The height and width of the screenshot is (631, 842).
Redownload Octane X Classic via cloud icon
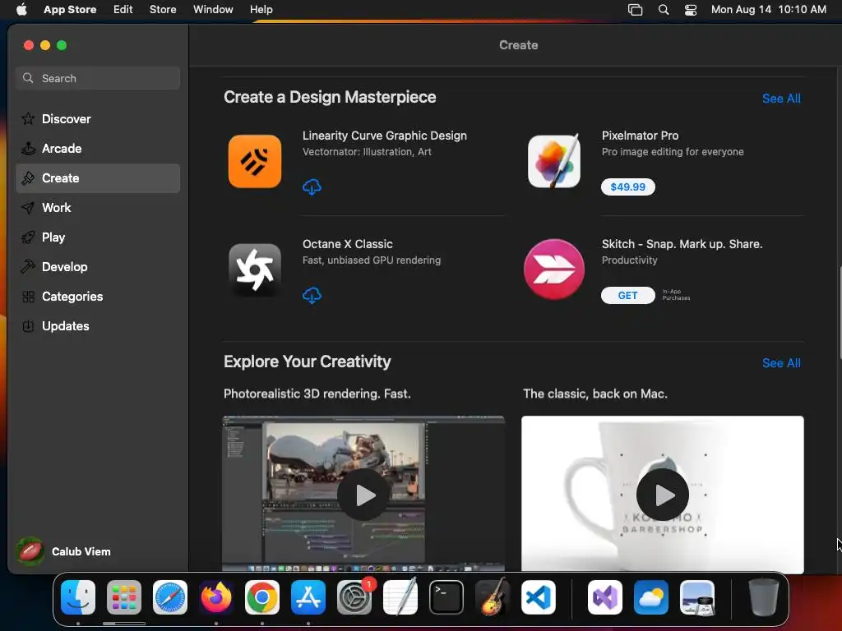pos(312,296)
